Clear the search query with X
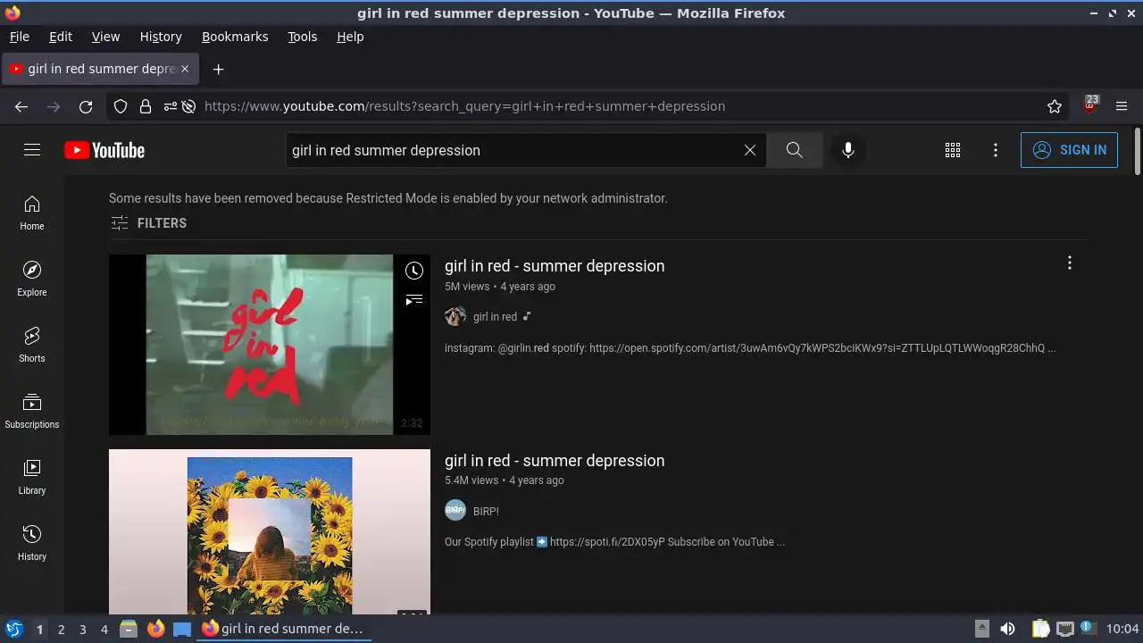 click(750, 150)
